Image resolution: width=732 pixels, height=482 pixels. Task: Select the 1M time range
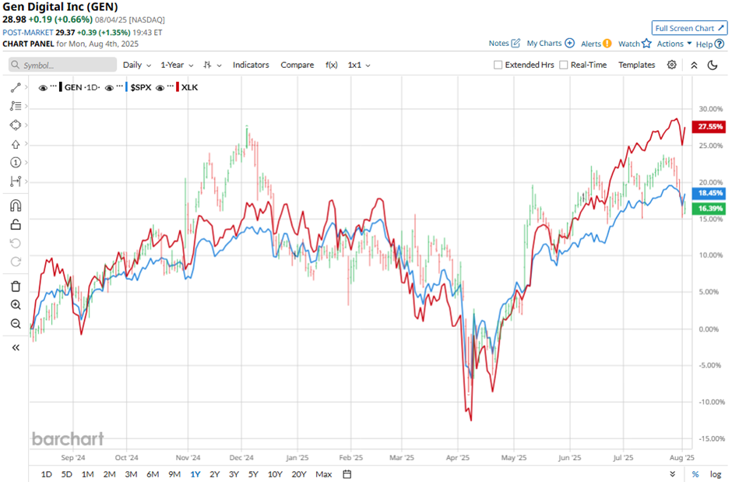coord(88,474)
